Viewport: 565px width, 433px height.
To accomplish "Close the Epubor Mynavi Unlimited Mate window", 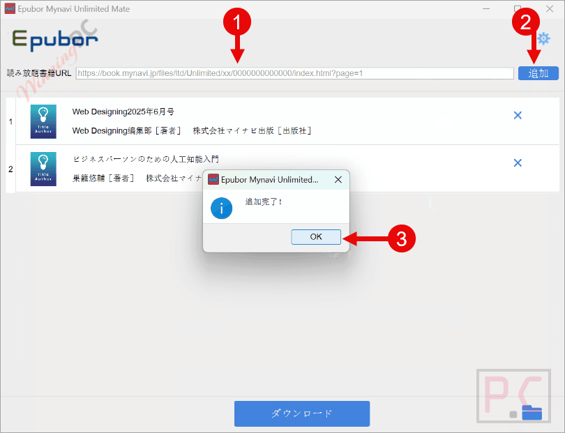I will coord(550,8).
